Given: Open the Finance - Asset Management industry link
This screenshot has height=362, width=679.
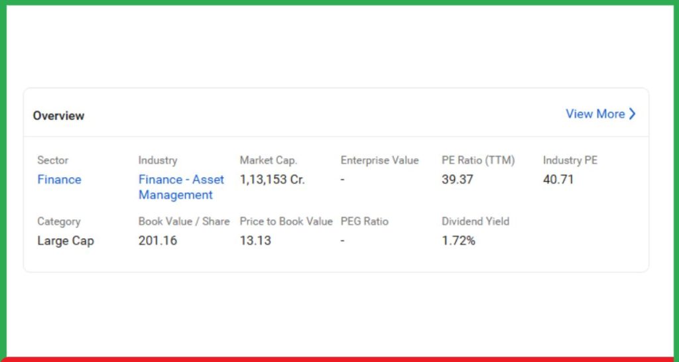Looking at the screenshot, I should click(181, 187).
